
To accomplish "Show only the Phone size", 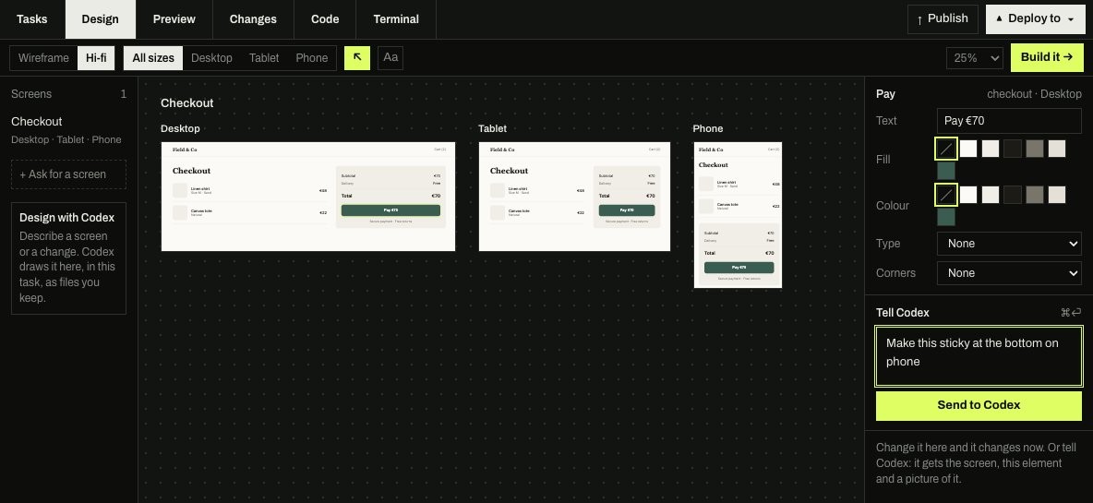I will pyautogui.click(x=312, y=58).
